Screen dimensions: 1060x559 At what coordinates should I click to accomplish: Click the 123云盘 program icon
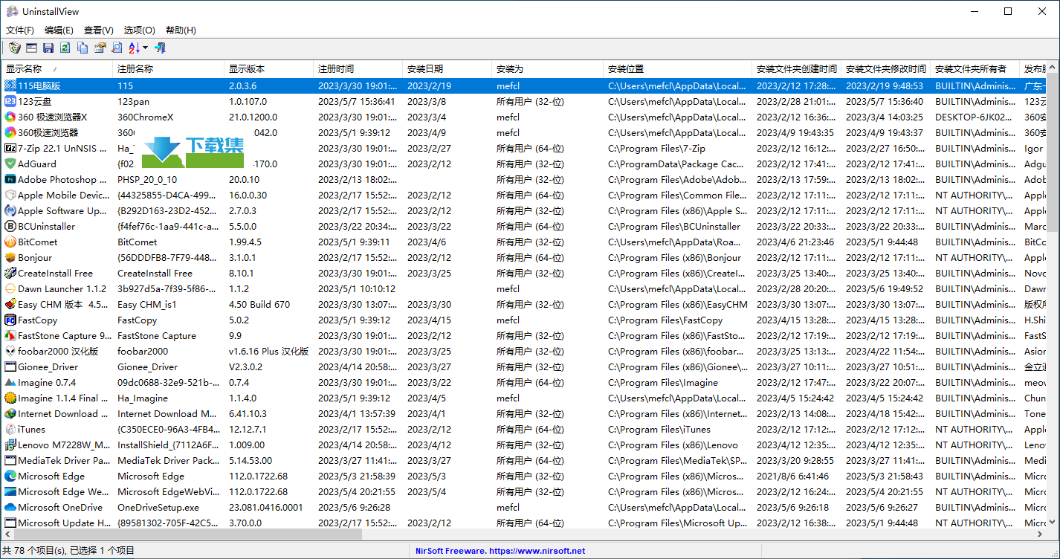[10, 101]
